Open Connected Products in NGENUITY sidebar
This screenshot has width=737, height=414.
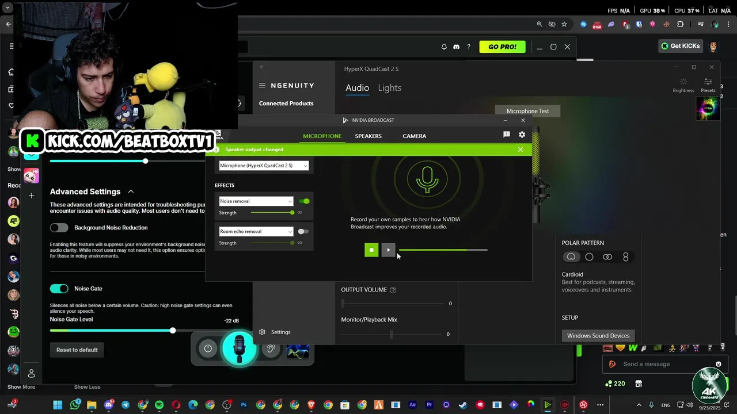tap(286, 103)
